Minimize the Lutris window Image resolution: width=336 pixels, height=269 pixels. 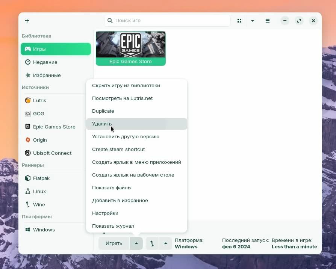[285, 21]
